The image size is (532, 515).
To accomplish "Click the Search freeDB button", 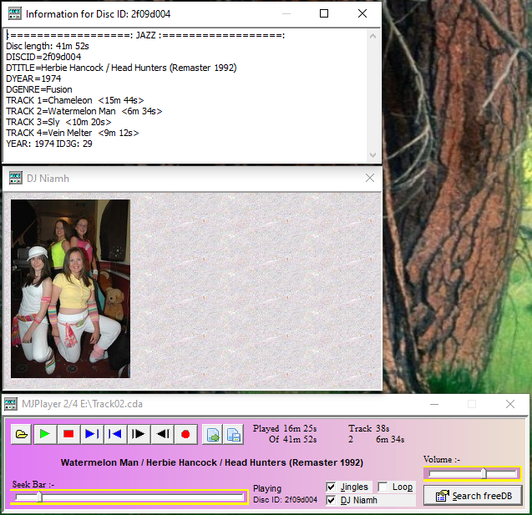I will click(x=473, y=496).
